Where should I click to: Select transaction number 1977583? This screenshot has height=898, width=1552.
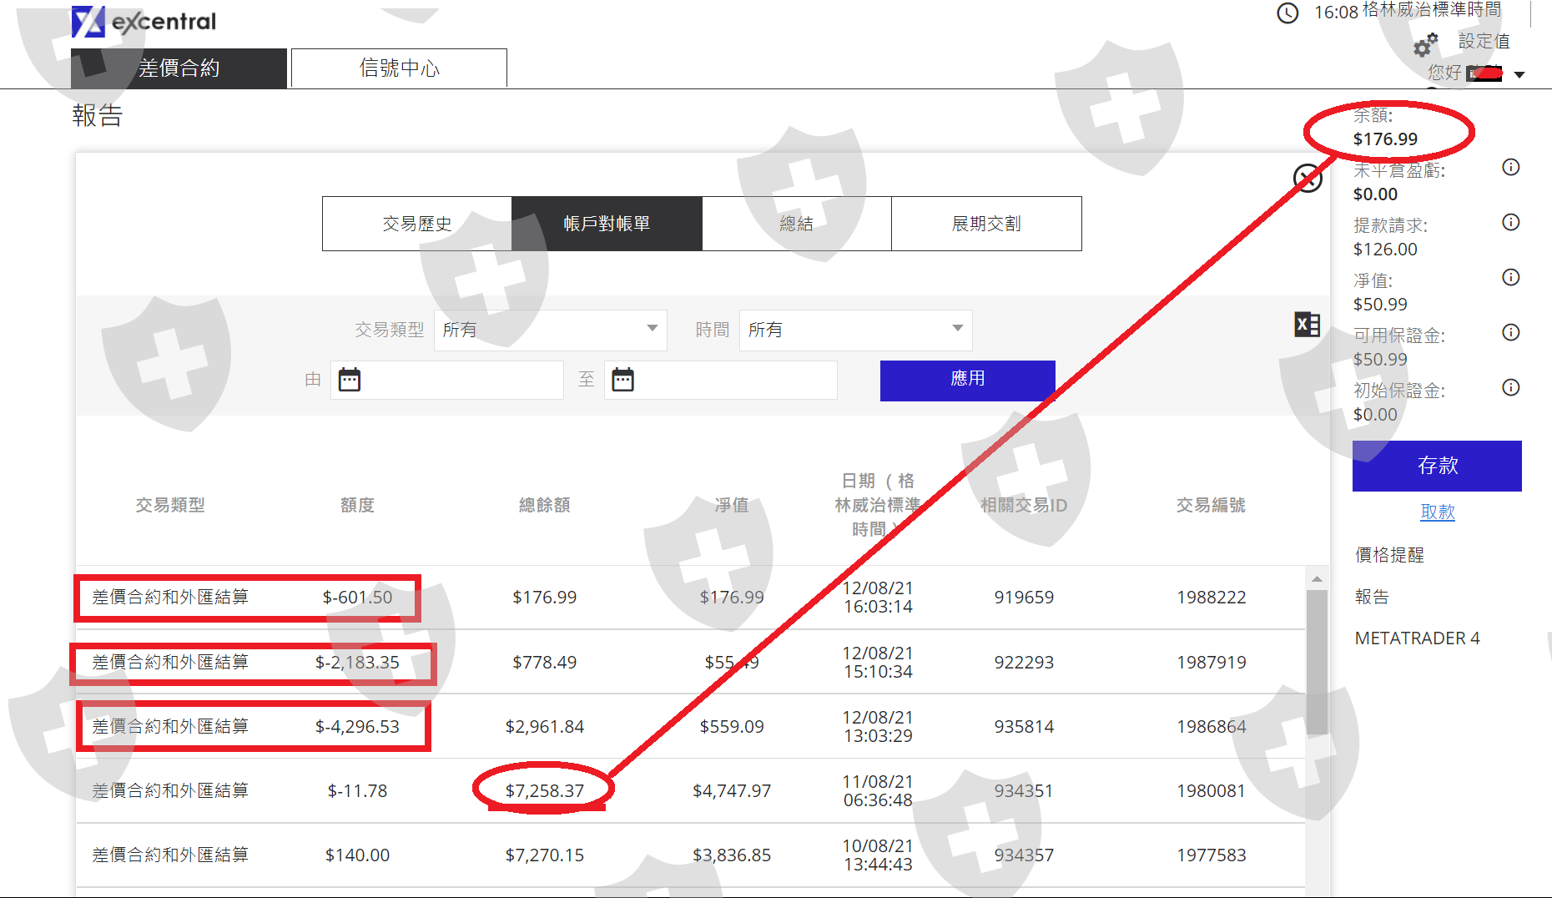pos(1212,855)
